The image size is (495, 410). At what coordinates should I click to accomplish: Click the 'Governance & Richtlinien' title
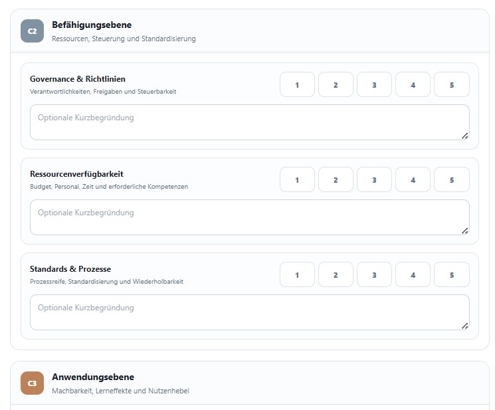[78, 79]
